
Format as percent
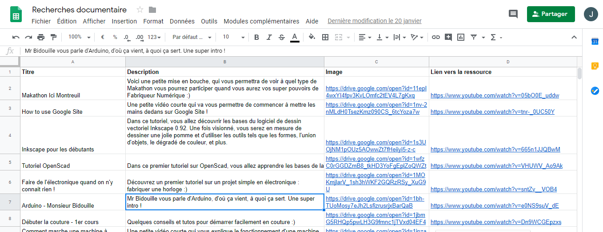click(115, 37)
